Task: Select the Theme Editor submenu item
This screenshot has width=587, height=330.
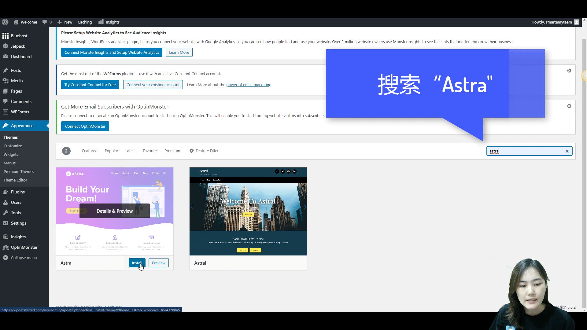Action: pyautogui.click(x=15, y=180)
